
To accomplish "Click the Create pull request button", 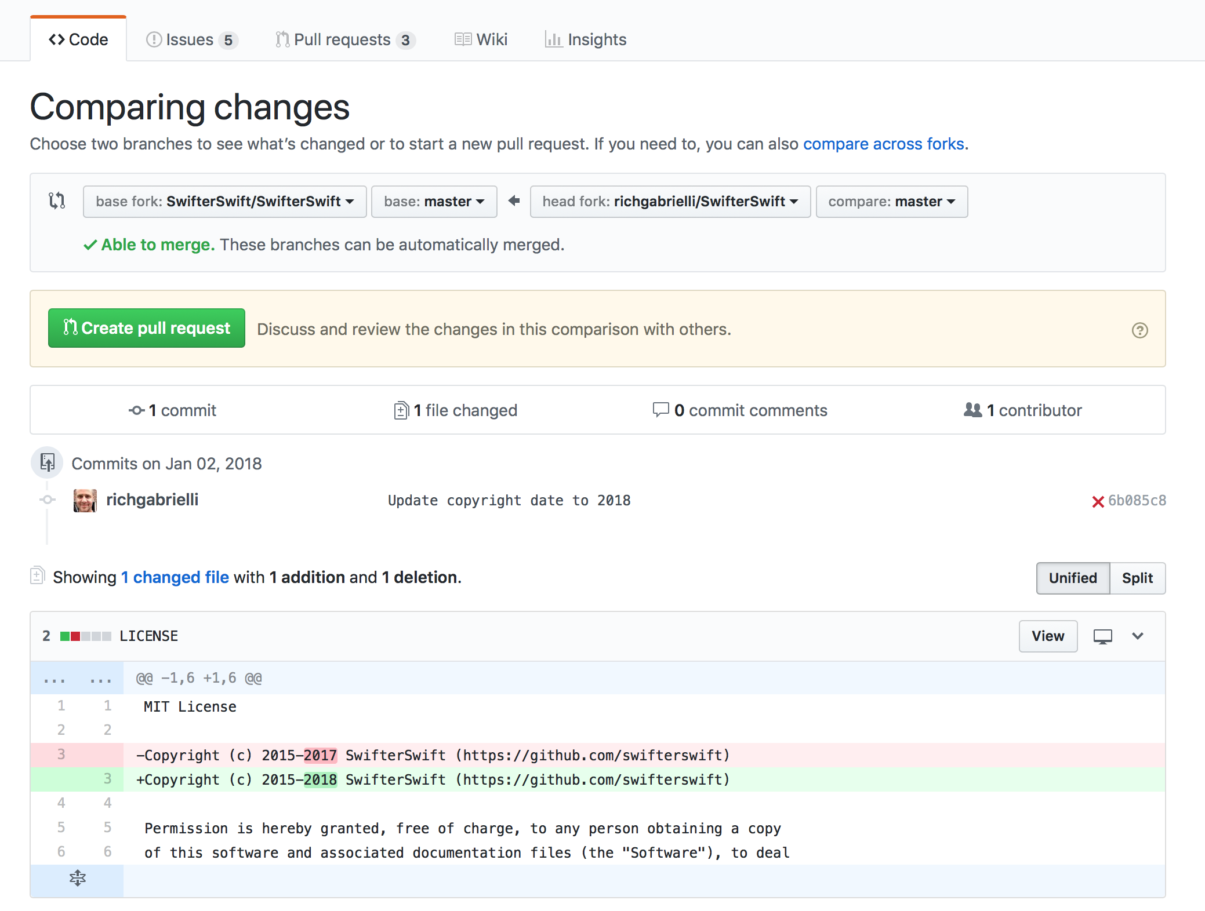I will coord(147,328).
